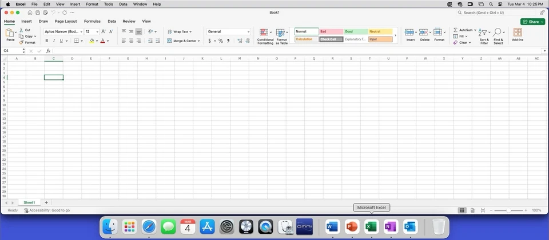Add a new sheet with the plus button

click(x=46, y=202)
